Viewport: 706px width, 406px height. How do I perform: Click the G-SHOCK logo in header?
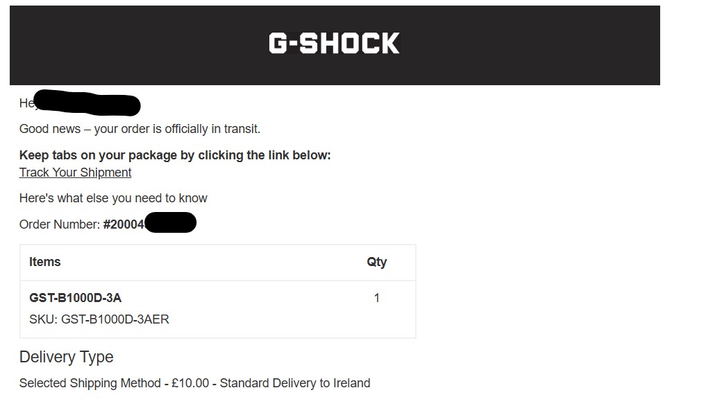click(334, 43)
